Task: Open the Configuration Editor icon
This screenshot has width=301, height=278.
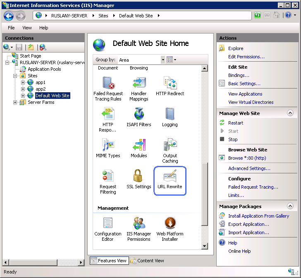Action: (x=107, y=229)
